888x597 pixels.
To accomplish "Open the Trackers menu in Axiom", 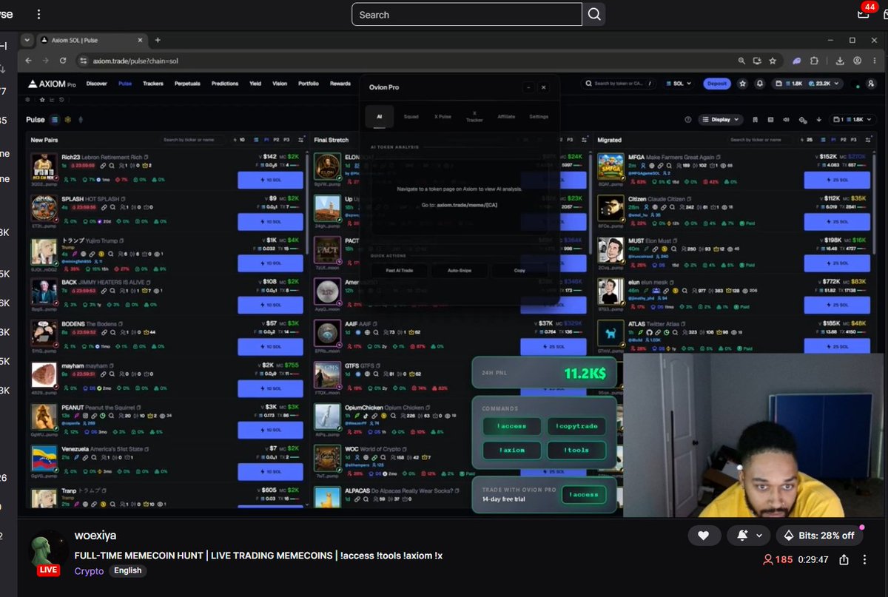I will point(153,84).
